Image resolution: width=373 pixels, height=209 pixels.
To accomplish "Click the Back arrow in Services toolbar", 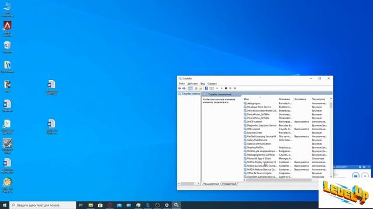I will tap(180, 88).
